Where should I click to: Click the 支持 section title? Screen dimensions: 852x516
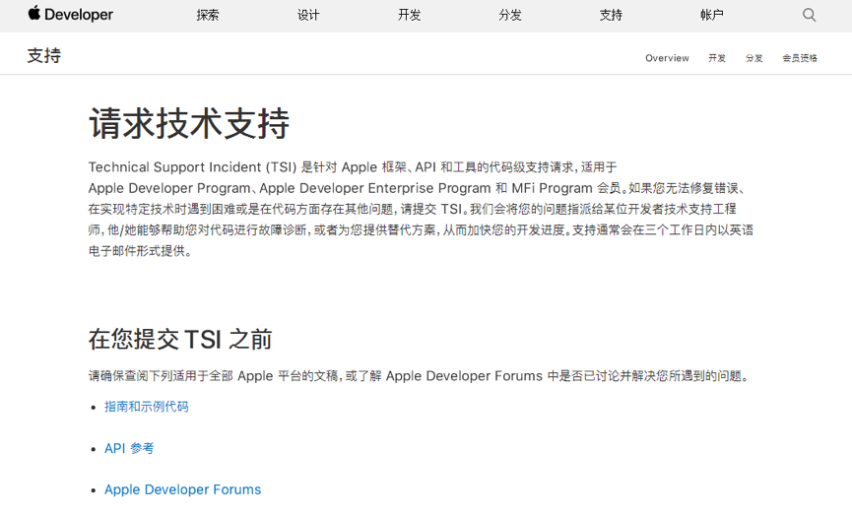pyautogui.click(x=44, y=55)
